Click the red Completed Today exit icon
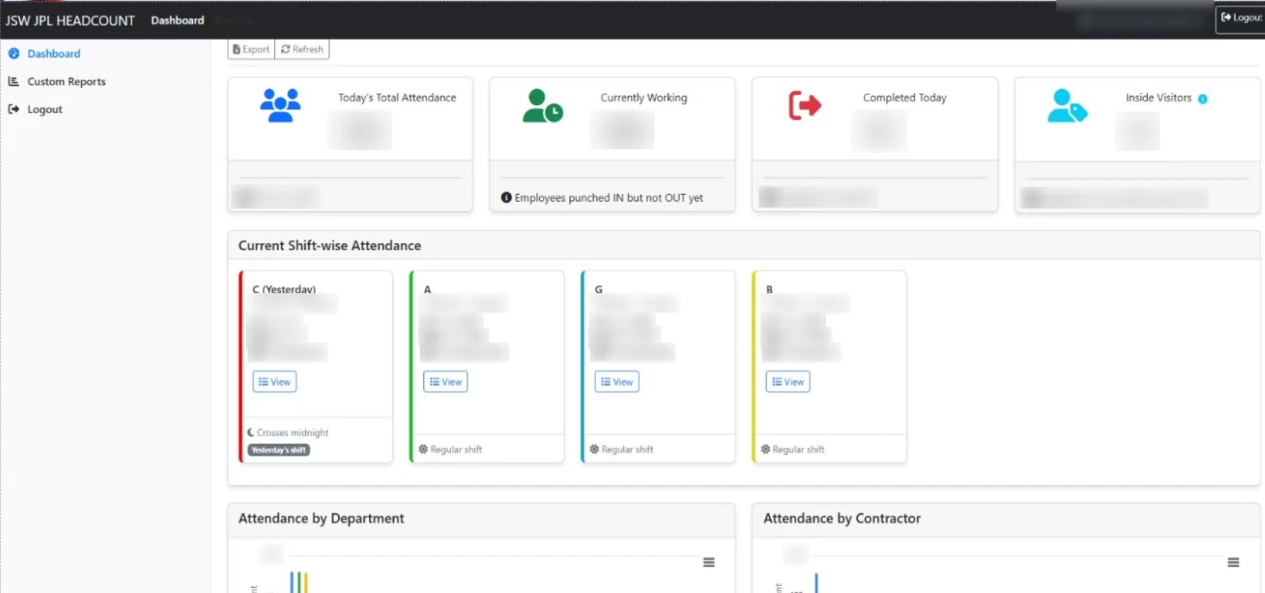The width and height of the screenshot is (1265, 593). tap(805, 105)
